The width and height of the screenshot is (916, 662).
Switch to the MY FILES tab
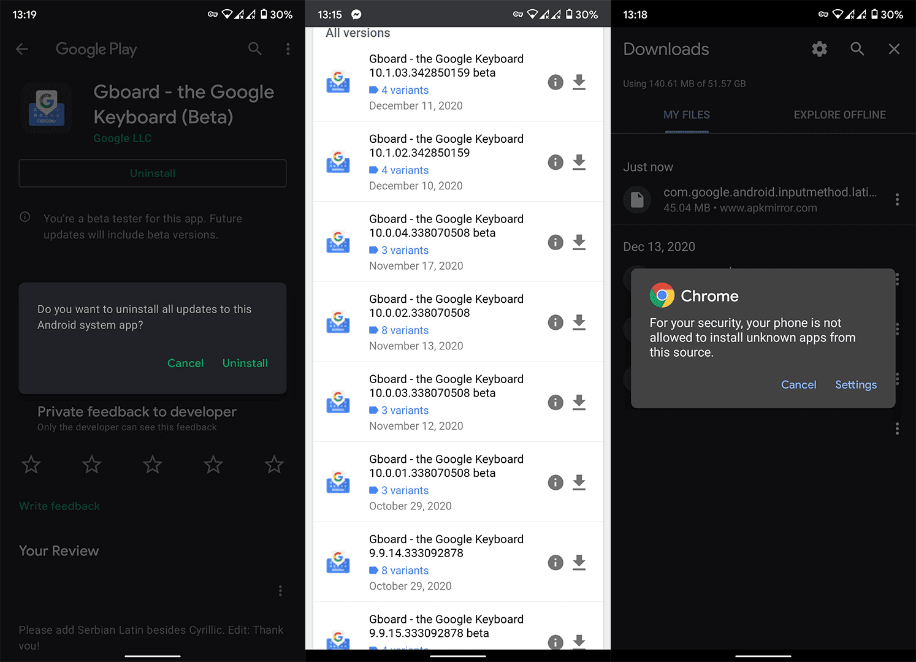pos(687,115)
